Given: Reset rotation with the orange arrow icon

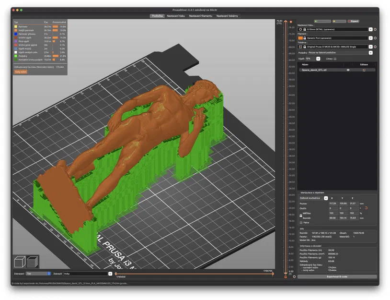Looking at the screenshot, I should (366, 208).
